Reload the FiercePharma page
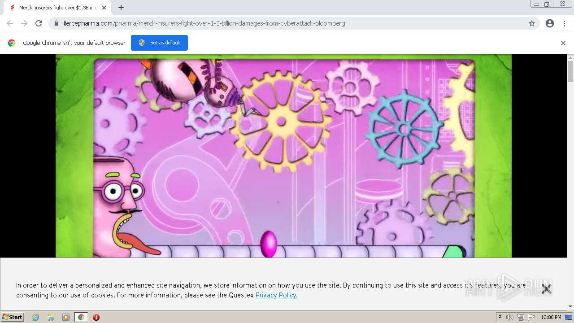Image resolution: width=574 pixels, height=323 pixels. pyautogui.click(x=39, y=23)
